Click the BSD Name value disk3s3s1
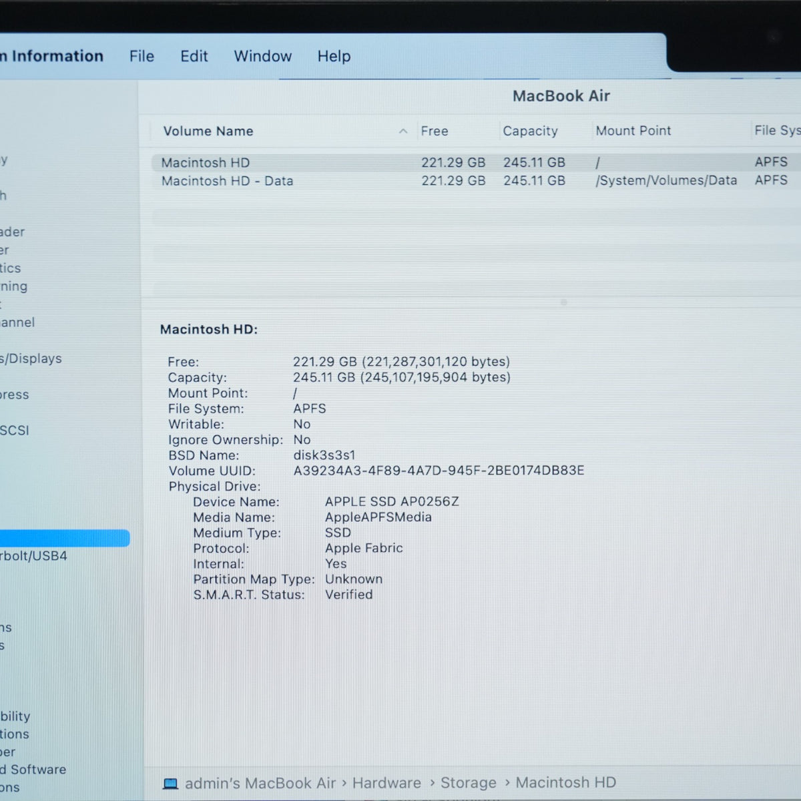Screen dimensions: 801x801 (x=324, y=455)
